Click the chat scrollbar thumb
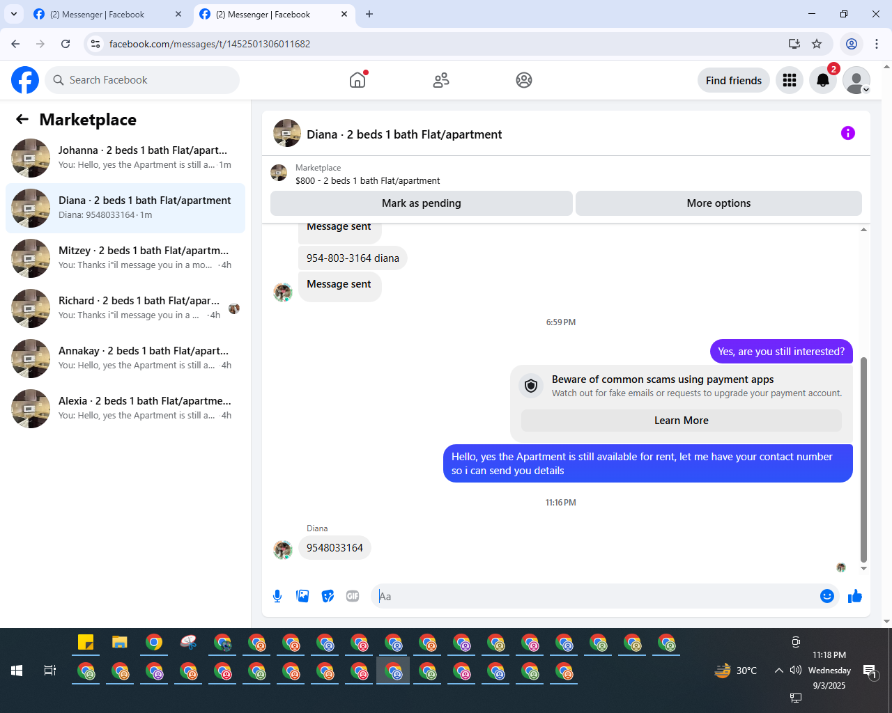 (864, 460)
